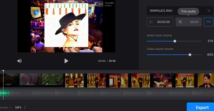Click the Export button
214x111 pixels.
pyautogui.click(x=200, y=107)
